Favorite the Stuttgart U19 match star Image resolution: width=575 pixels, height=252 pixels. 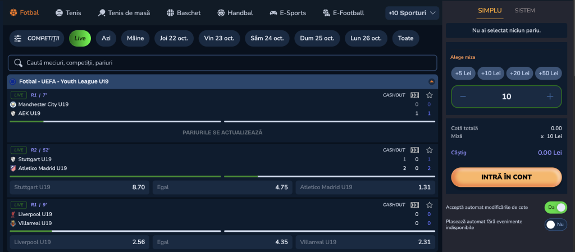(x=430, y=150)
